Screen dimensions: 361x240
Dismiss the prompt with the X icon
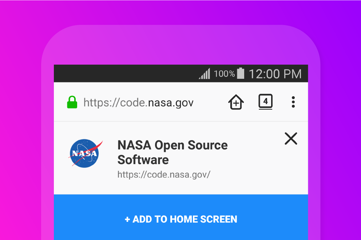pos(291,138)
